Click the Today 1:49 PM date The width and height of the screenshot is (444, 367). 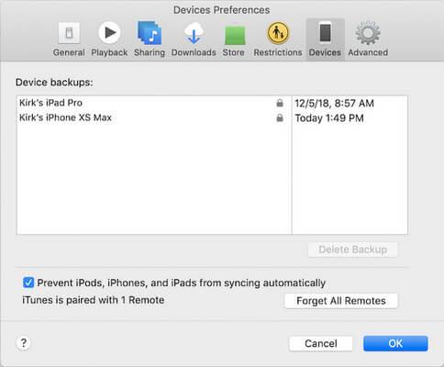pos(329,118)
